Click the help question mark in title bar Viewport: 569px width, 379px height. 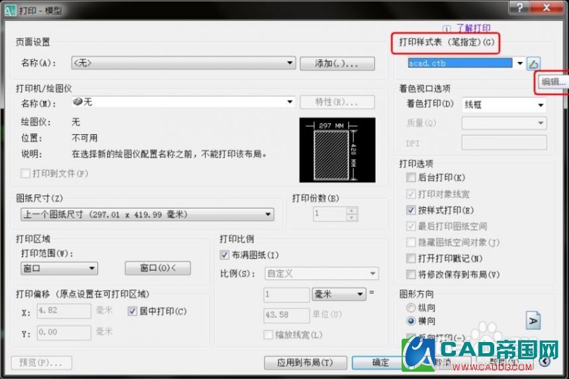pyautogui.click(x=519, y=8)
